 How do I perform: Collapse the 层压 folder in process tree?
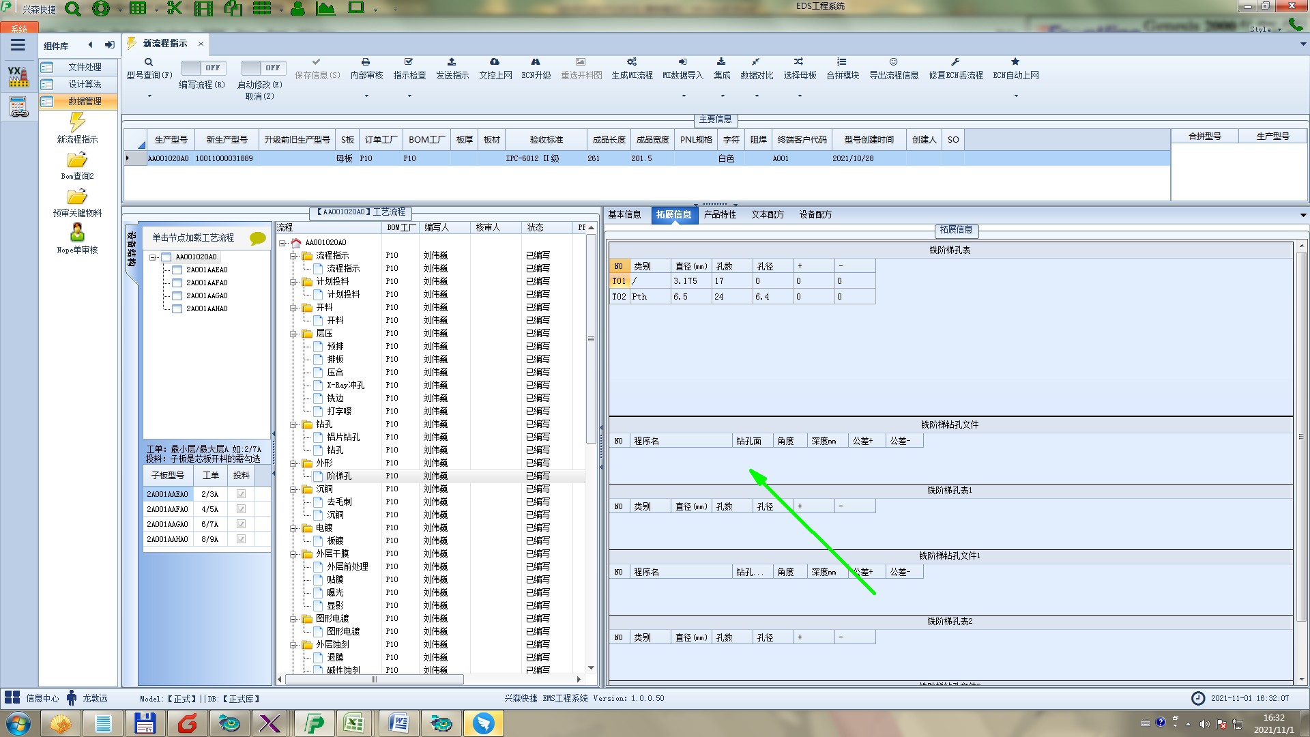click(x=294, y=334)
